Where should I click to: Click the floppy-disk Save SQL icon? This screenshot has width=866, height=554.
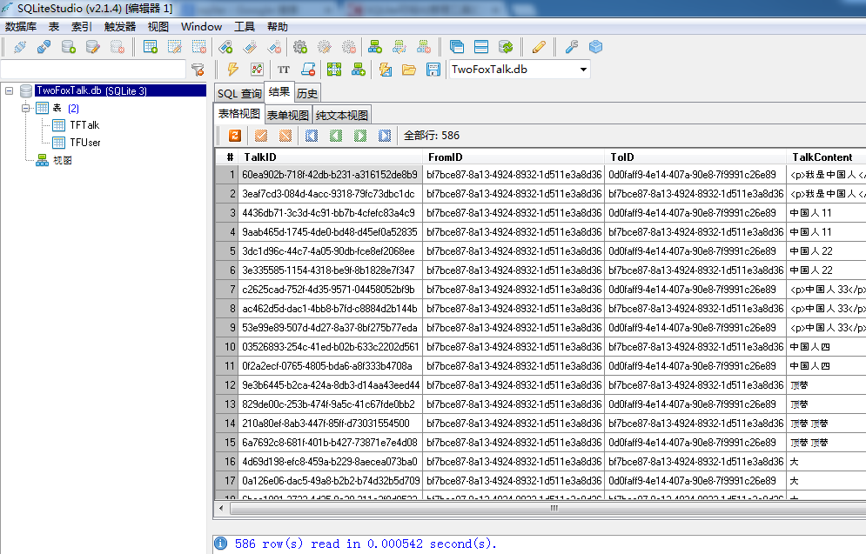point(433,70)
